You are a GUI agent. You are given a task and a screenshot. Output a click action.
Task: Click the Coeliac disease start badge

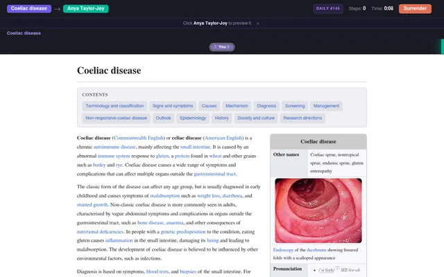[x=29, y=8]
